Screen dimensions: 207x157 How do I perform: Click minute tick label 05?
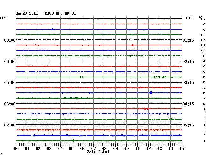[x=71, y=149]
